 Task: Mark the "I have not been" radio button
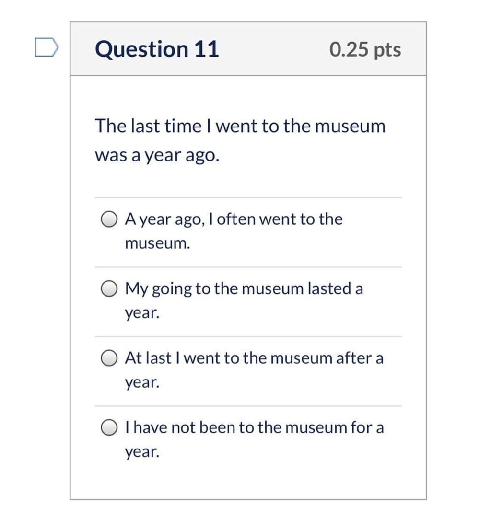tap(109, 427)
